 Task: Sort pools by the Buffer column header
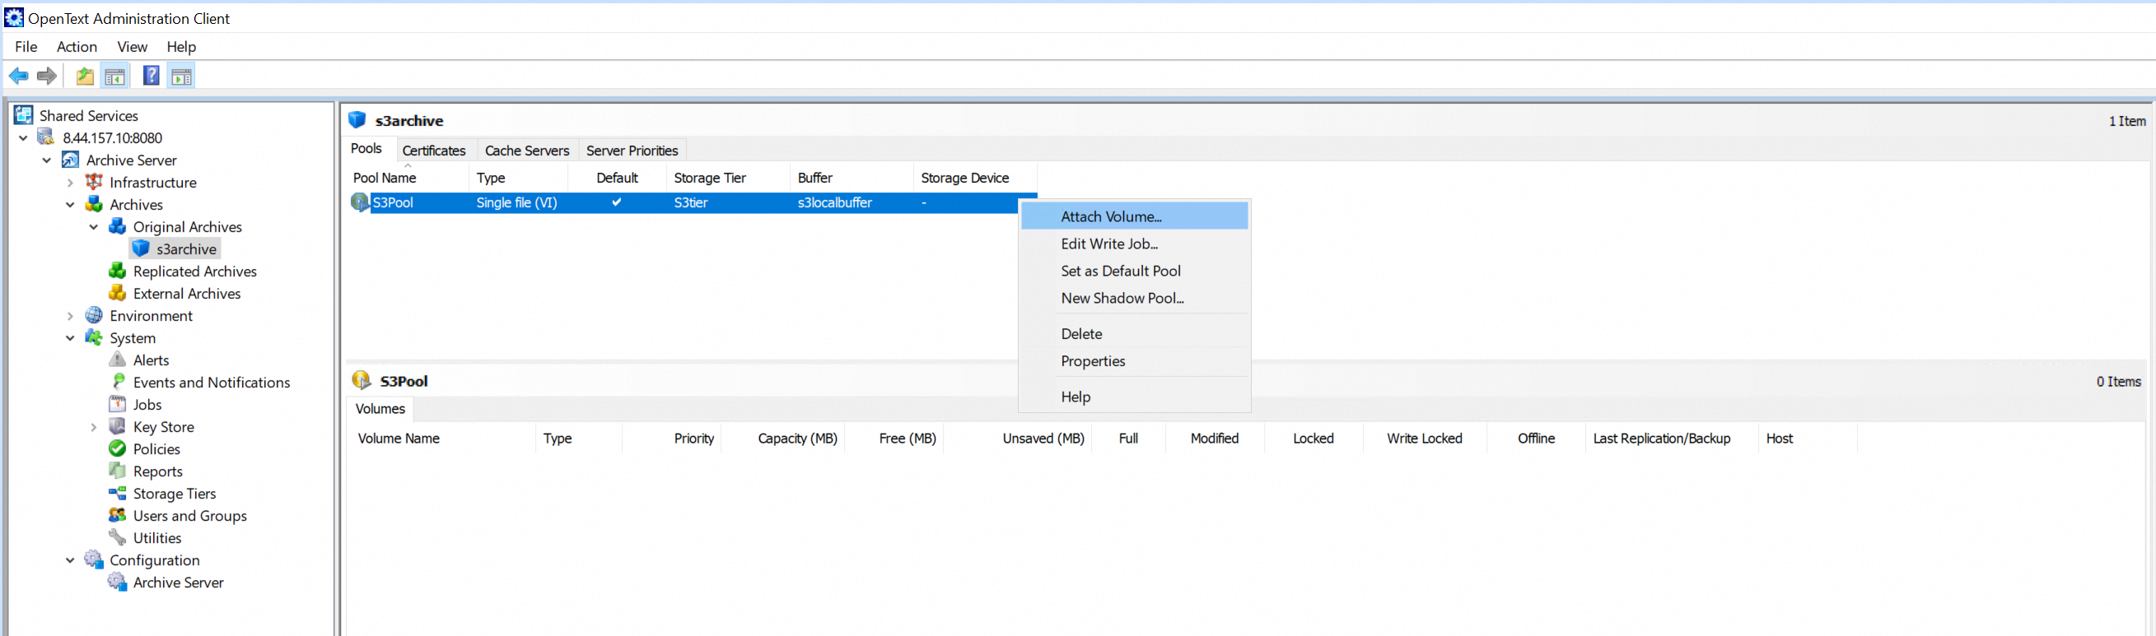(x=852, y=178)
